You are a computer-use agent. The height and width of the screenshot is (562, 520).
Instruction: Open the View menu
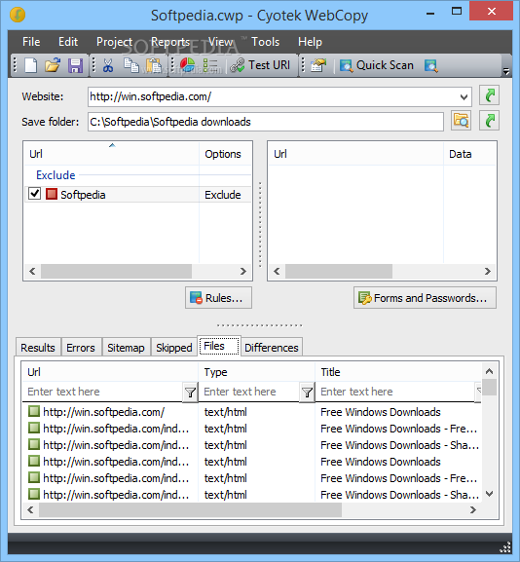(220, 42)
